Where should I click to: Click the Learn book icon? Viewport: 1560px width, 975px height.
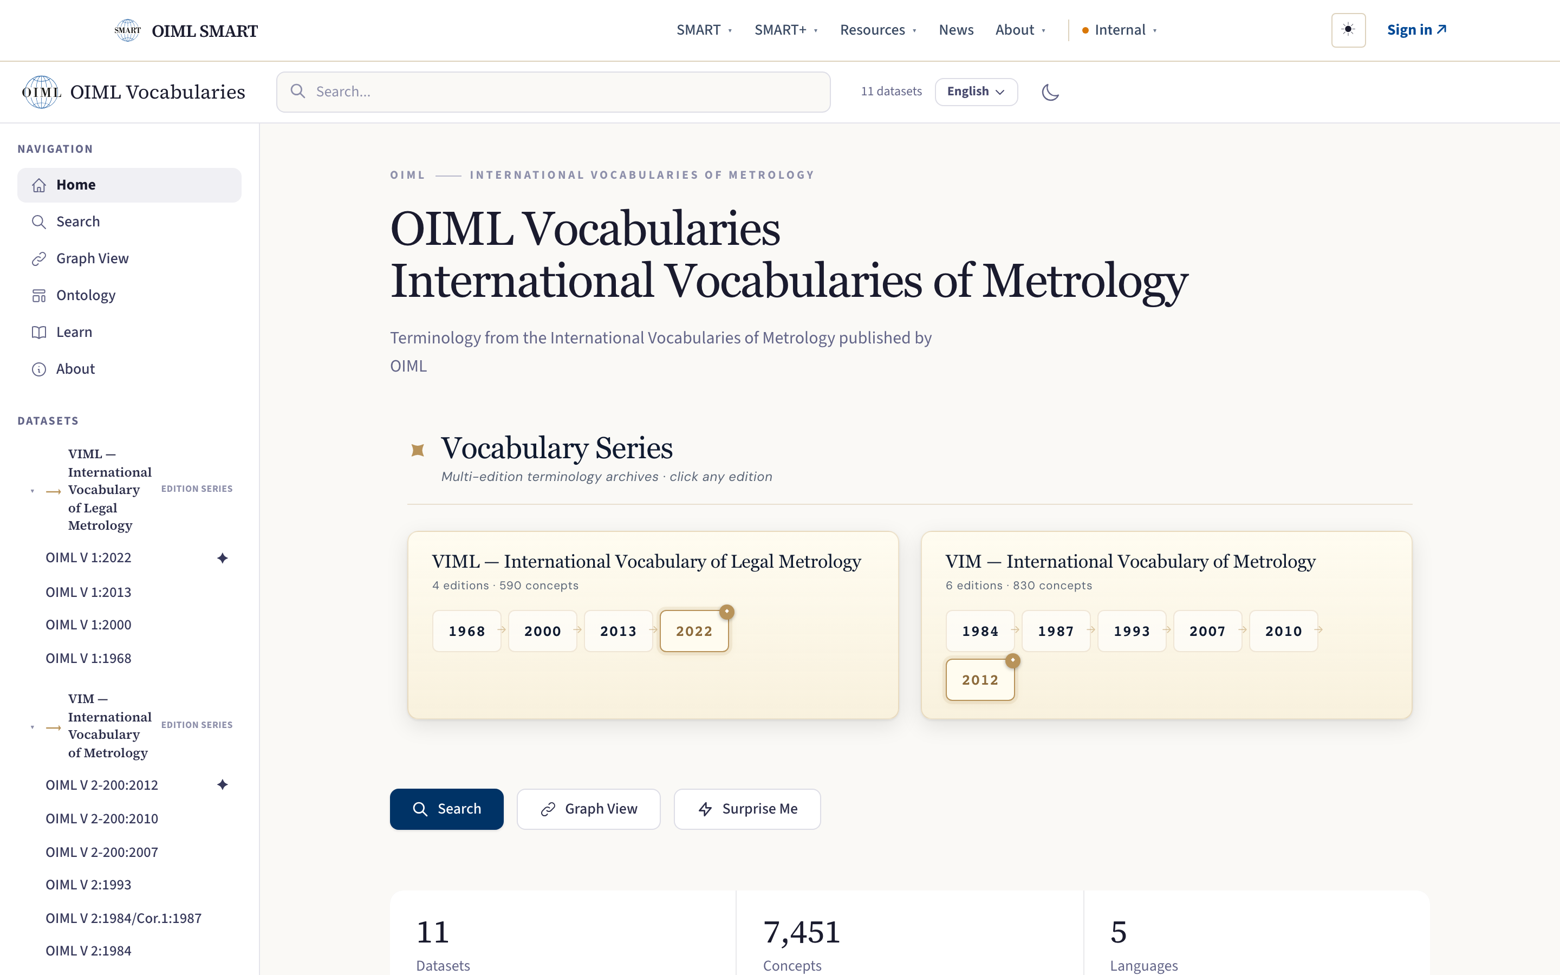point(38,332)
